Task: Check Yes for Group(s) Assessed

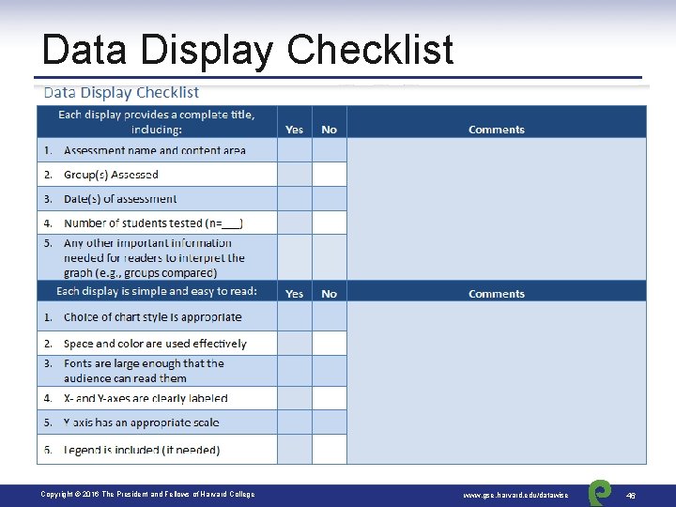Action: 295,175
